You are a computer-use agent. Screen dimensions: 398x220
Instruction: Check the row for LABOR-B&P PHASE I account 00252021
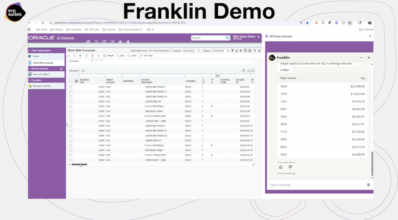click(71, 87)
